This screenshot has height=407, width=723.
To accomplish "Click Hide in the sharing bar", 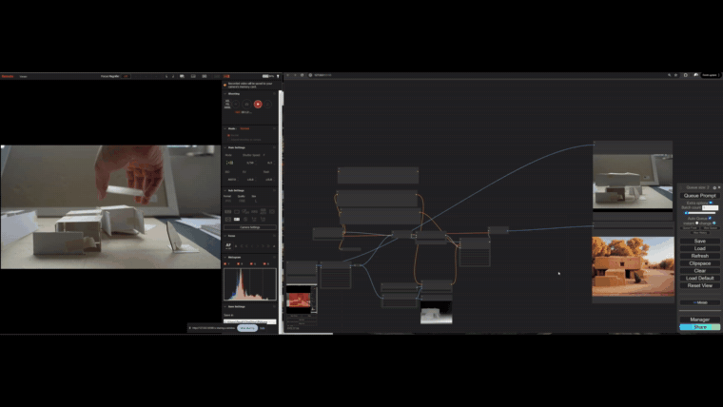I will click(262, 328).
